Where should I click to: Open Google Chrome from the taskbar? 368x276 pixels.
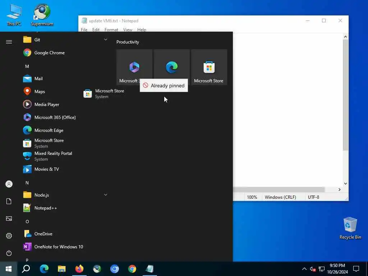pyautogui.click(x=132, y=269)
